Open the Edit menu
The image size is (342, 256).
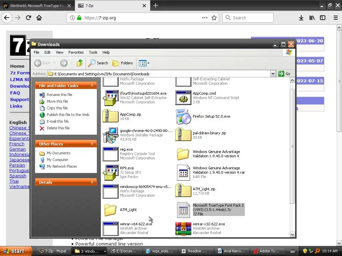[47, 52]
